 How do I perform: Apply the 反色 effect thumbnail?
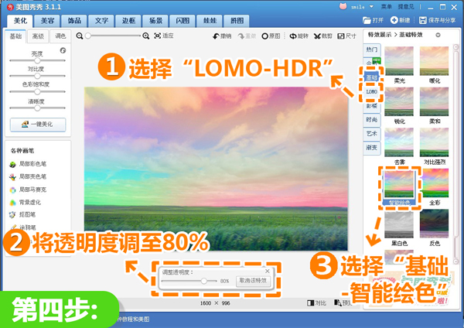434,224
